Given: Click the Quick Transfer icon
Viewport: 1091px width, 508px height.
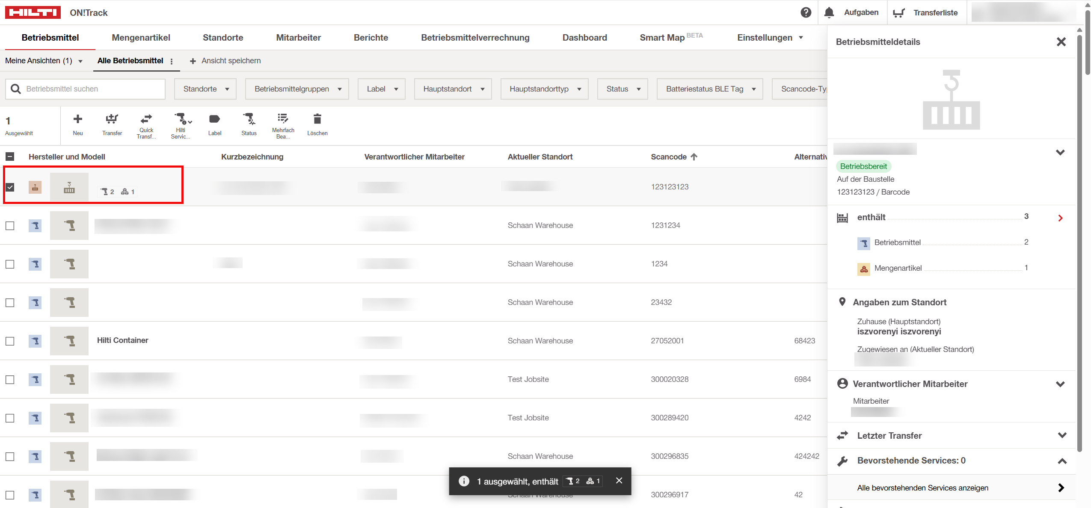Looking at the screenshot, I should point(146,118).
